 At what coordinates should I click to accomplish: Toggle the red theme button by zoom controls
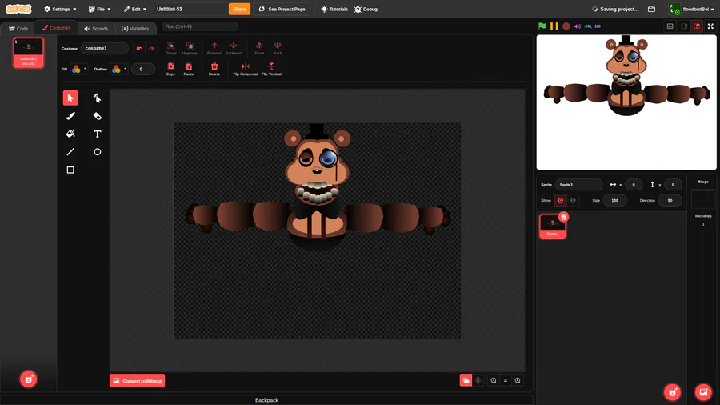pos(466,380)
